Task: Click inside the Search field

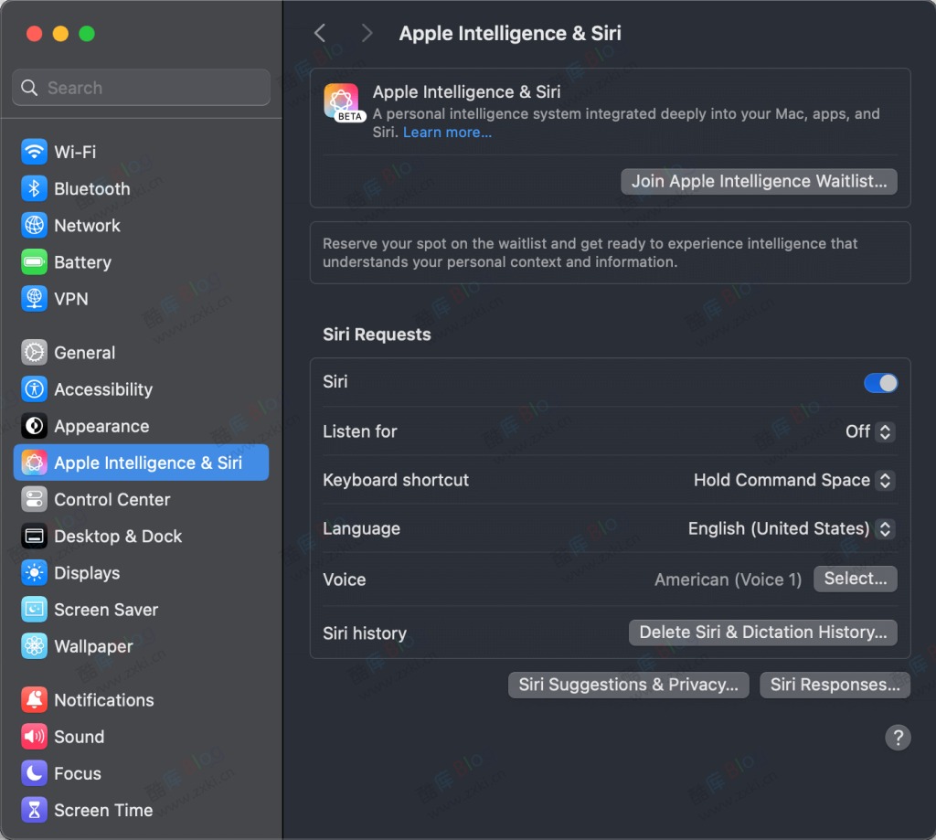Action: pos(141,87)
